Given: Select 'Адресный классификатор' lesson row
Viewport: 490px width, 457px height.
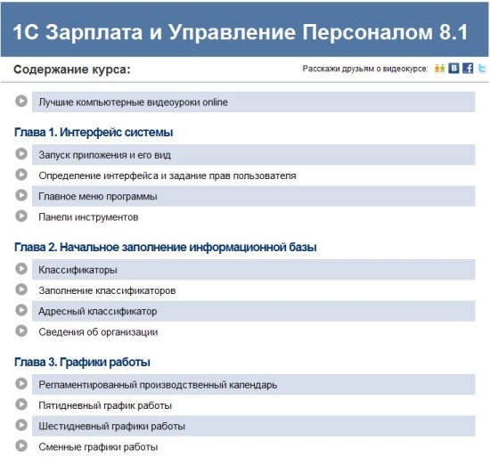Looking at the screenshot, I should point(253,311).
